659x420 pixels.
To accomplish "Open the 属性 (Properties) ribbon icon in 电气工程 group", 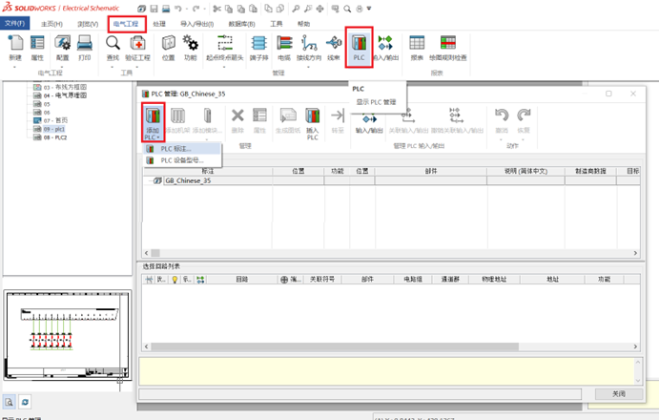I will 37,44.
